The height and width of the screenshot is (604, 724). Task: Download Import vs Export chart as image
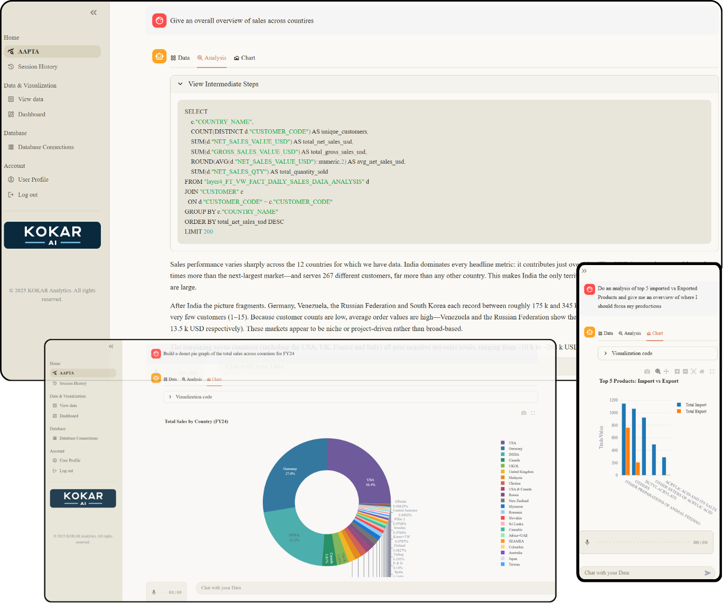point(647,371)
